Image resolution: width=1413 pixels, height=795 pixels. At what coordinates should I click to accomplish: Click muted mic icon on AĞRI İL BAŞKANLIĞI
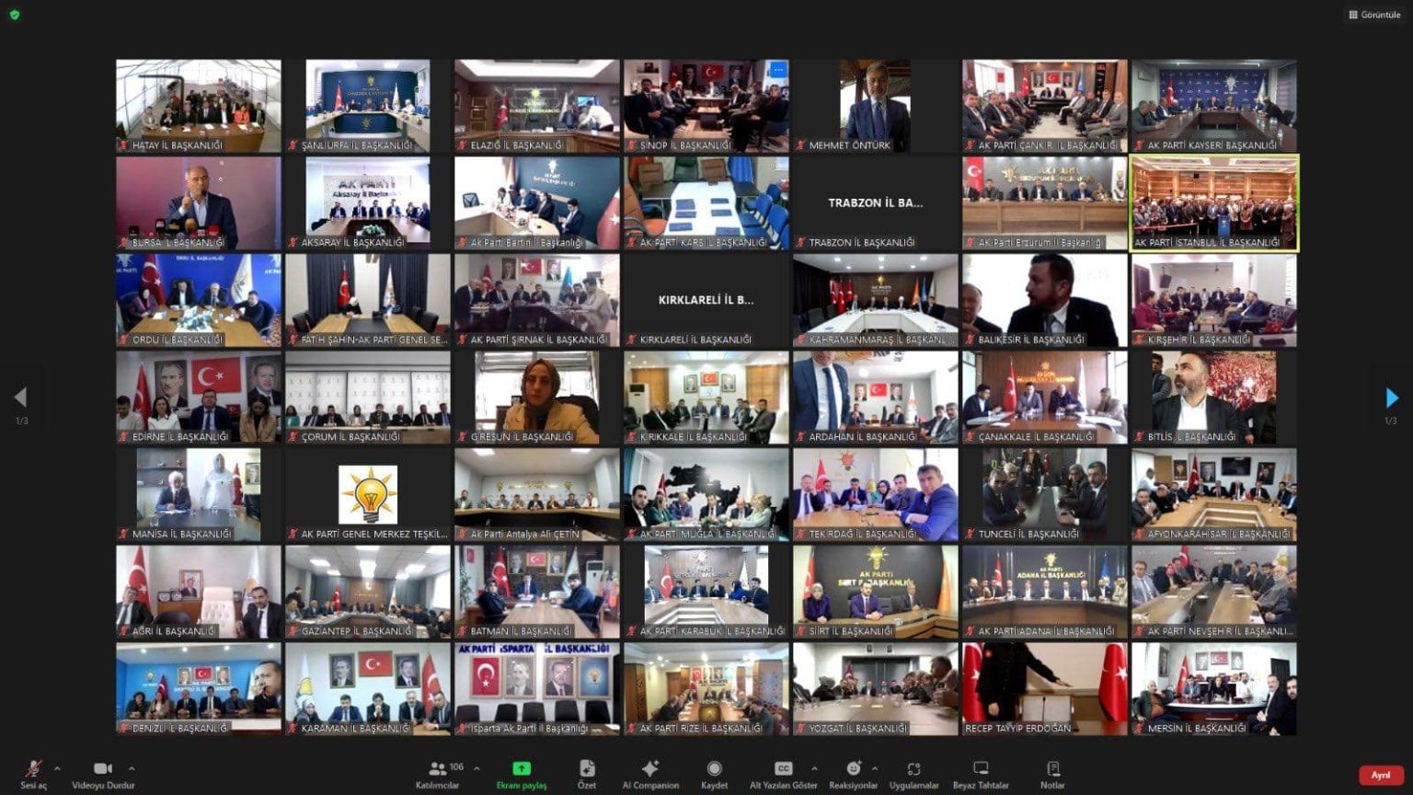124,631
